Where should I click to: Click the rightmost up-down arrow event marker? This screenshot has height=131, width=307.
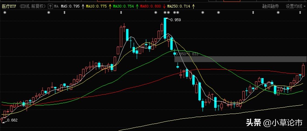point(300,13)
